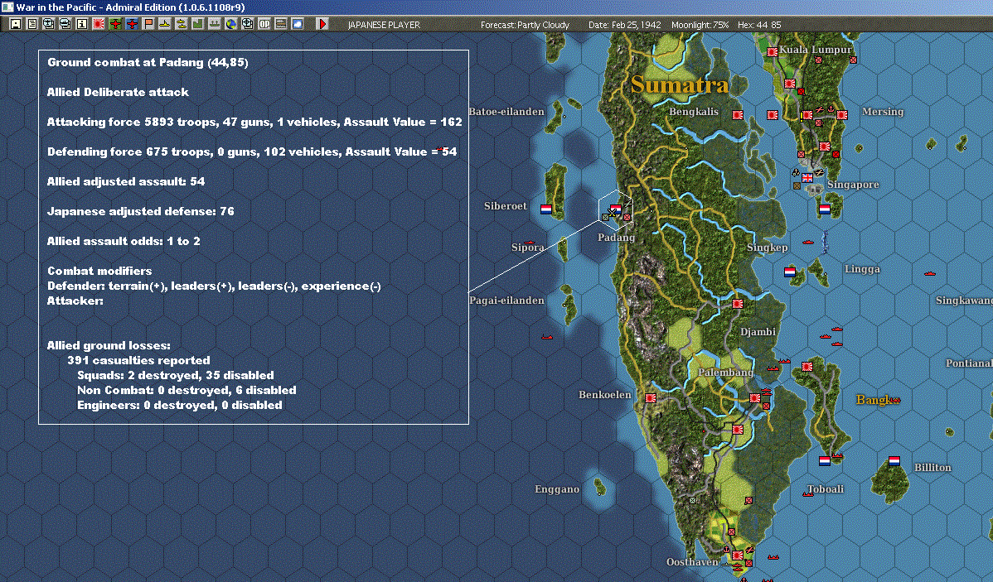Click the brown striped panel toolbar icon

click(280, 24)
